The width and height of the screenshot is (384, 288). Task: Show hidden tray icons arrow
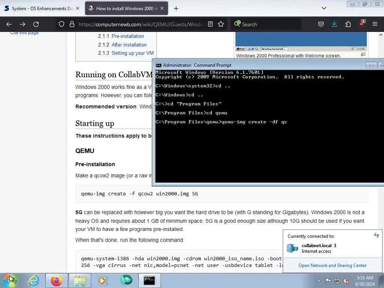coord(319,281)
